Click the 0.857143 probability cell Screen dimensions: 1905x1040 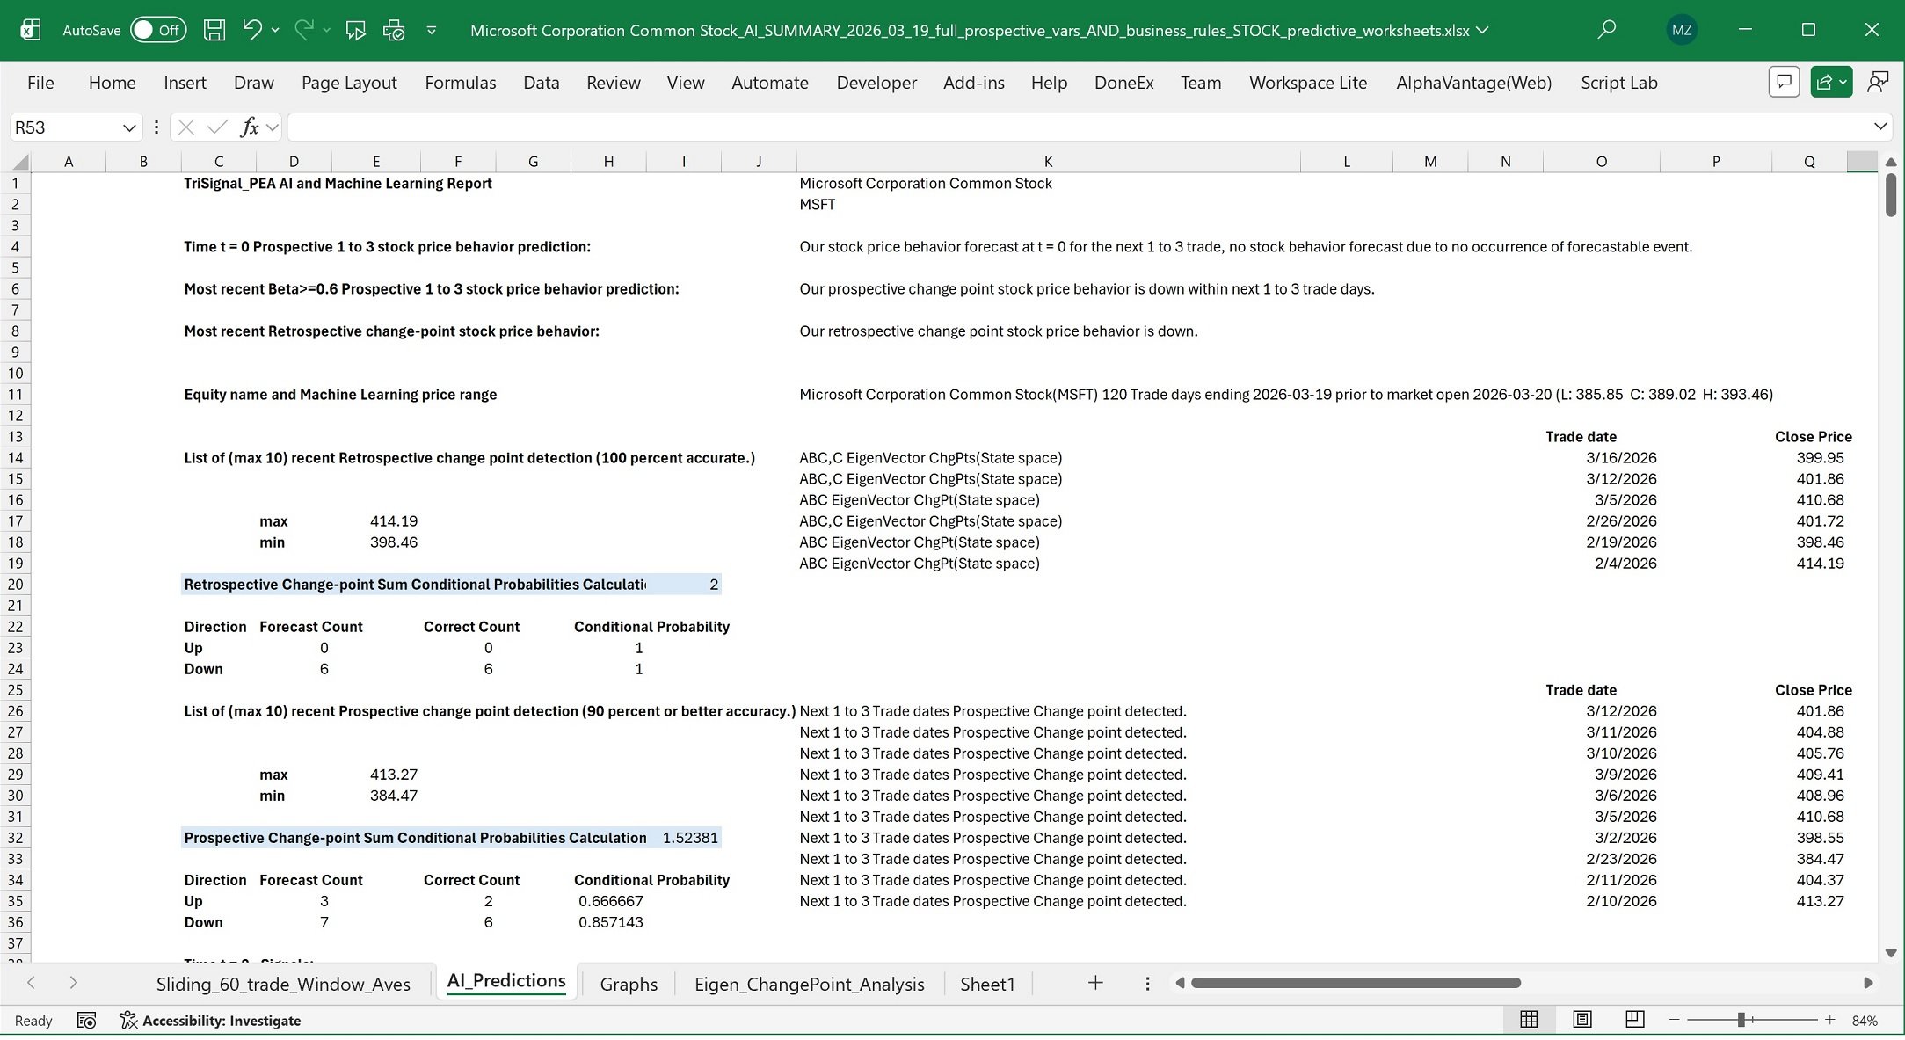pos(610,922)
